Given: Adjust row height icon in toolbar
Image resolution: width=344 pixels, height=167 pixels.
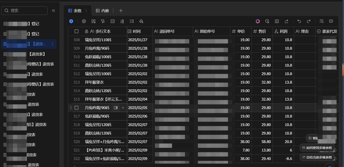Looking at the screenshot, I should [132, 21].
